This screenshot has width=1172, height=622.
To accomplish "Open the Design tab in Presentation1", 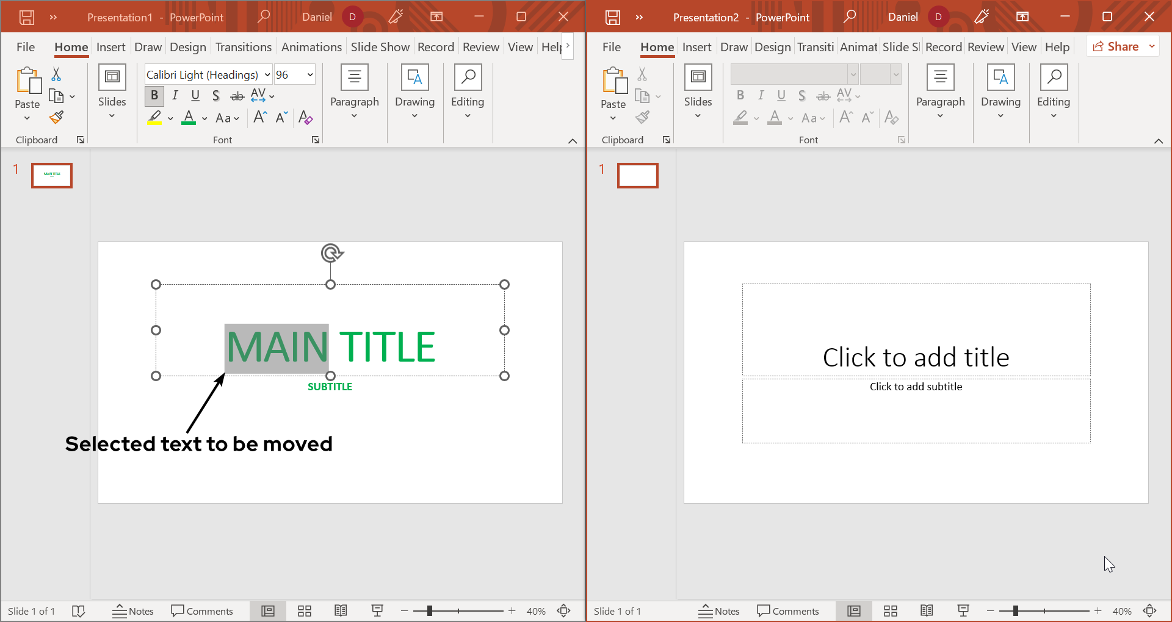I will [188, 47].
